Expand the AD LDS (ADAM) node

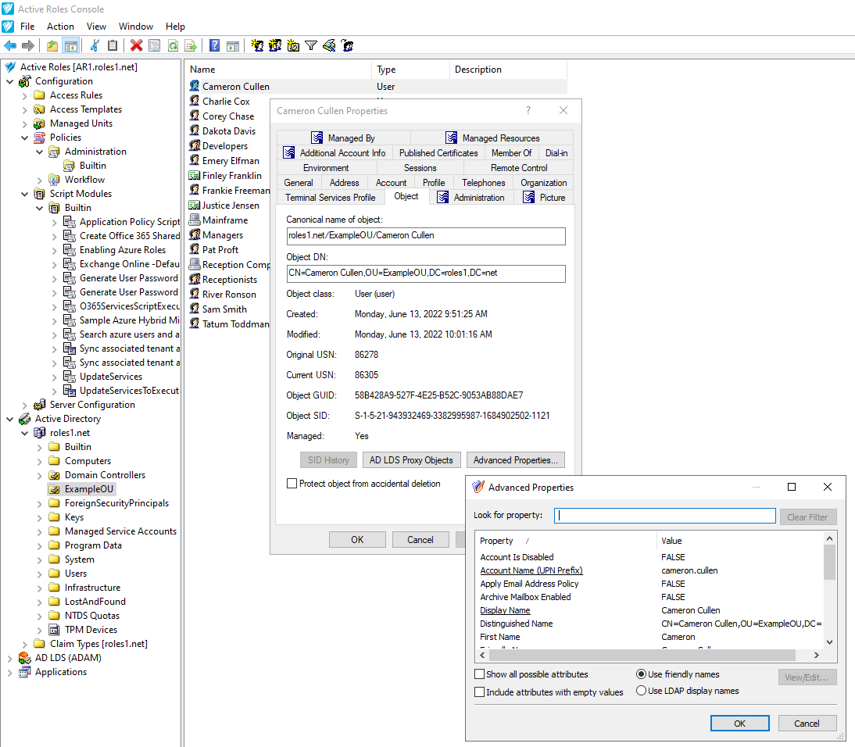(x=10, y=658)
